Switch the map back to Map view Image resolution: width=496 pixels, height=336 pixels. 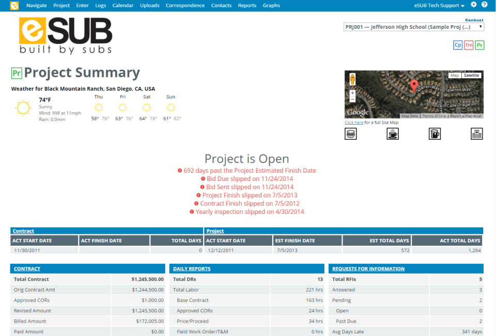point(454,75)
